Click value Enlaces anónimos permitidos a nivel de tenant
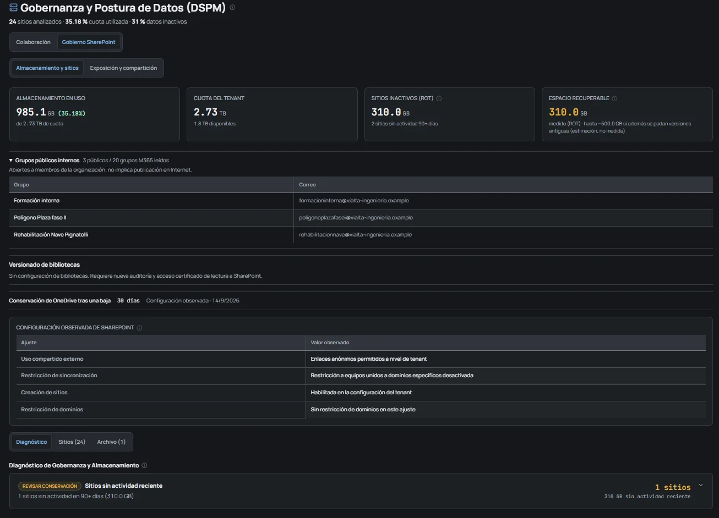The image size is (719, 518). click(369, 359)
